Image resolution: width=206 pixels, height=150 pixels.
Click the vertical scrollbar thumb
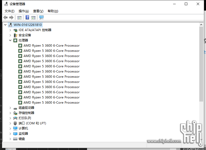coord(201,64)
